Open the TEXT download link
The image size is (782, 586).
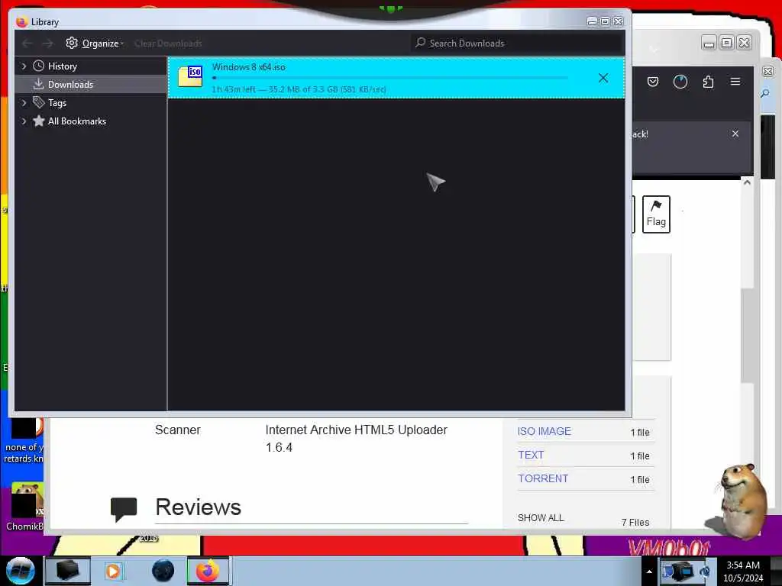pyautogui.click(x=531, y=455)
